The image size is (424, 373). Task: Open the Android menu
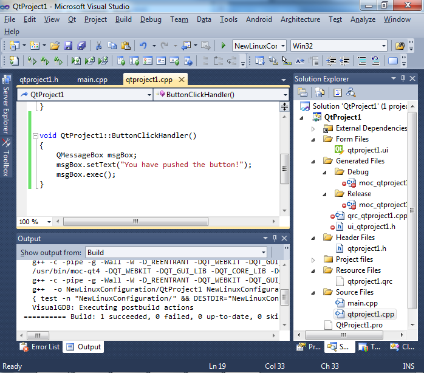259,19
